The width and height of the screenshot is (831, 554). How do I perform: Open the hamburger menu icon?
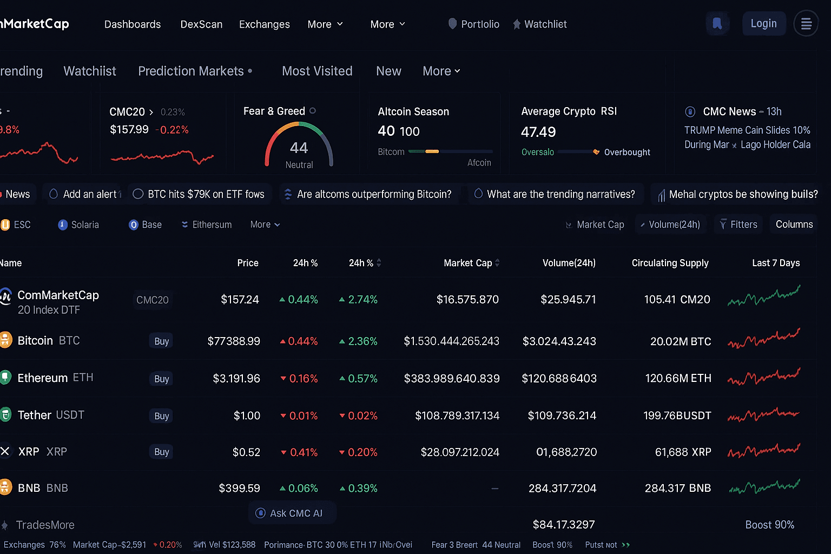pos(806,24)
